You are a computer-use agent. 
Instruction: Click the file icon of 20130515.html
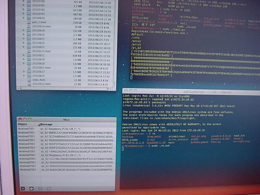pos(29,51)
